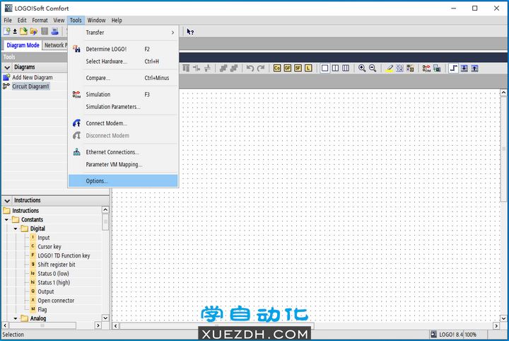Click the Close file folder toolbar icon
Viewport: 509px width, 341px height.
click(x=34, y=32)
